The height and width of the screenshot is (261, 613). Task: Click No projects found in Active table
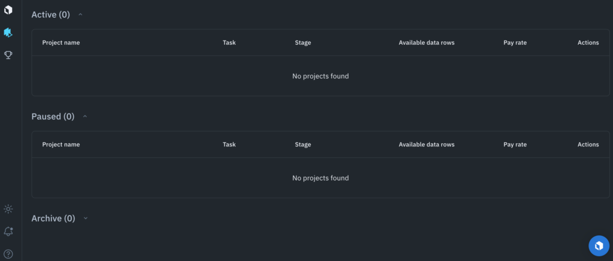click(321, 76)
